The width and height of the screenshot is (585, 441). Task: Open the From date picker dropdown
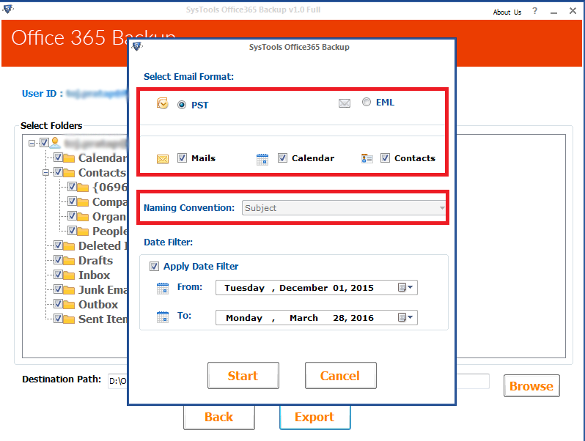(x=405, y=287)
